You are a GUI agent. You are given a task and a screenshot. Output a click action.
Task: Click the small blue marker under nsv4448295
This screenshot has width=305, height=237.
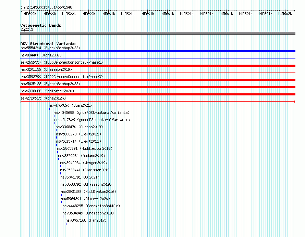(x=63, y=209)
